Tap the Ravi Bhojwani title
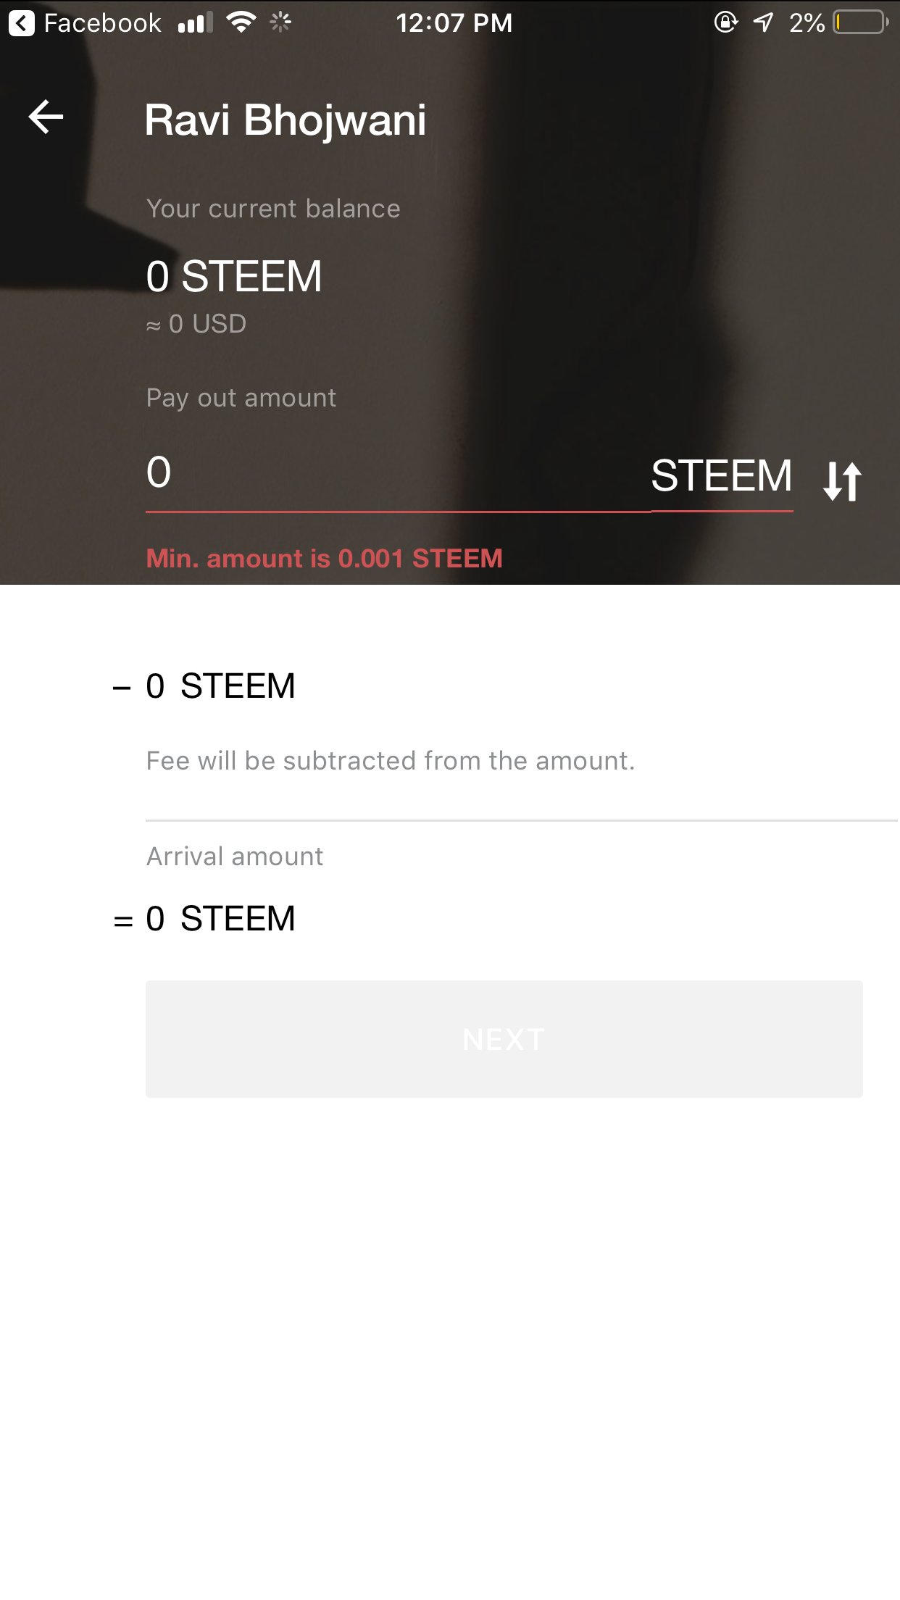Viewport: 900px width, 1600px height. (x=286, y=120)
